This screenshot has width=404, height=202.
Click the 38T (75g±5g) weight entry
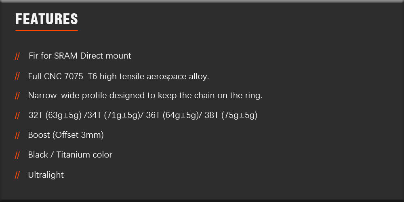[x=231, y=116]
